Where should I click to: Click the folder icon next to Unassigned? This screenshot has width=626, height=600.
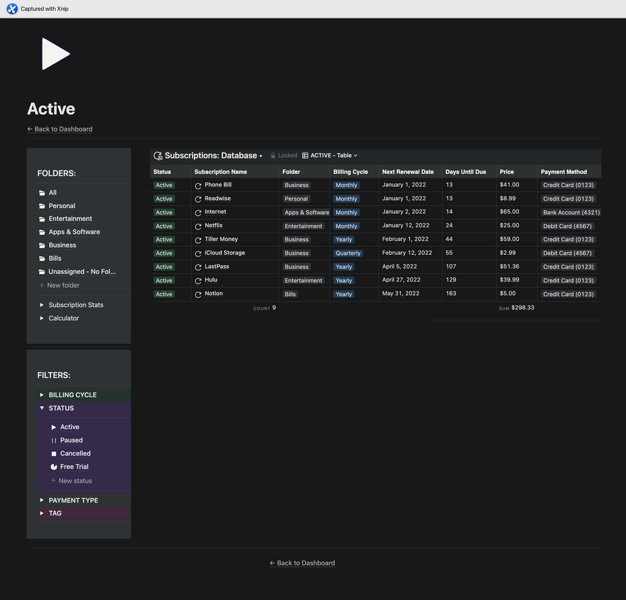[42, 272]
